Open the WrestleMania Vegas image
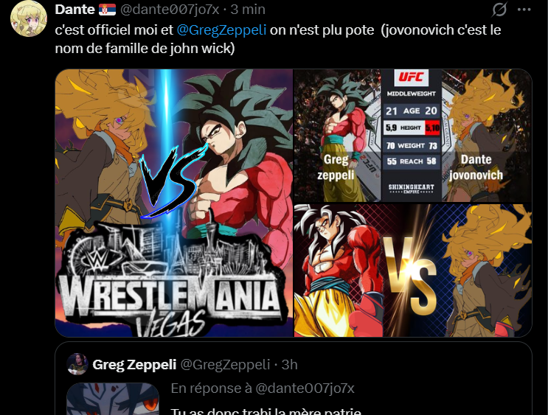The image size is (548, 415). (x=174, y=203)
